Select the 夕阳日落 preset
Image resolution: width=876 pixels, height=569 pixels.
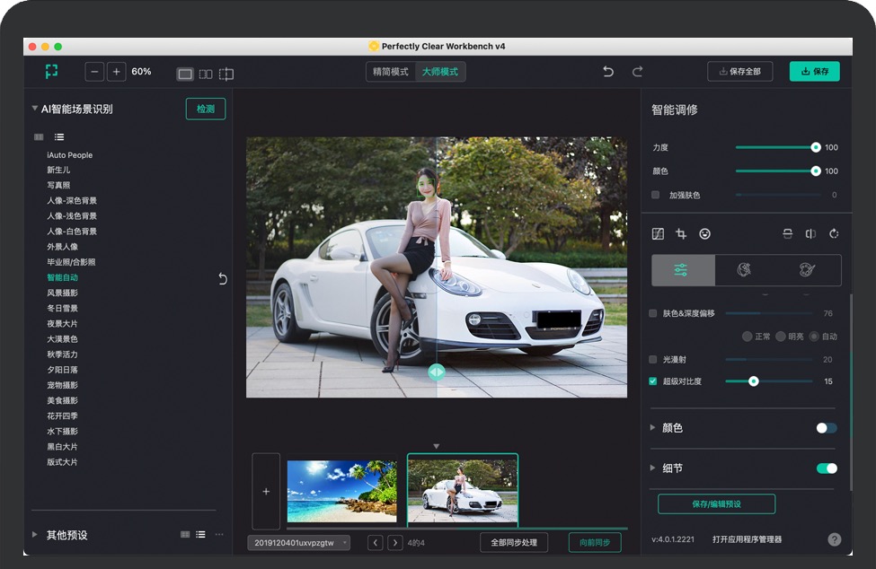(63, 370)
